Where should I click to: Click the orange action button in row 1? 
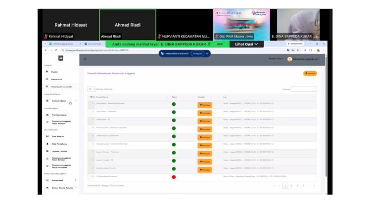(205, 105)
